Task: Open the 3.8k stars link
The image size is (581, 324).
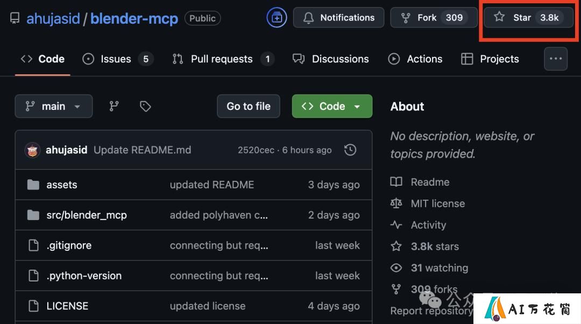Action: pos(435,246)
